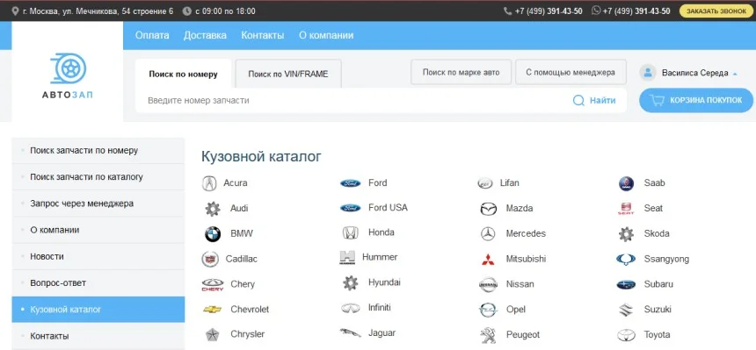The width and height of the screenshot is (756, 350).
Task: Open Контакты sidebar item
Action: click(x=98, y=336)
